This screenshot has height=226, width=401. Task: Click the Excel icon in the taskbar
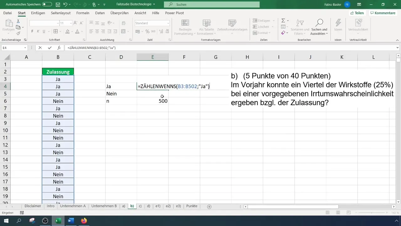click(x=58, y=221)
